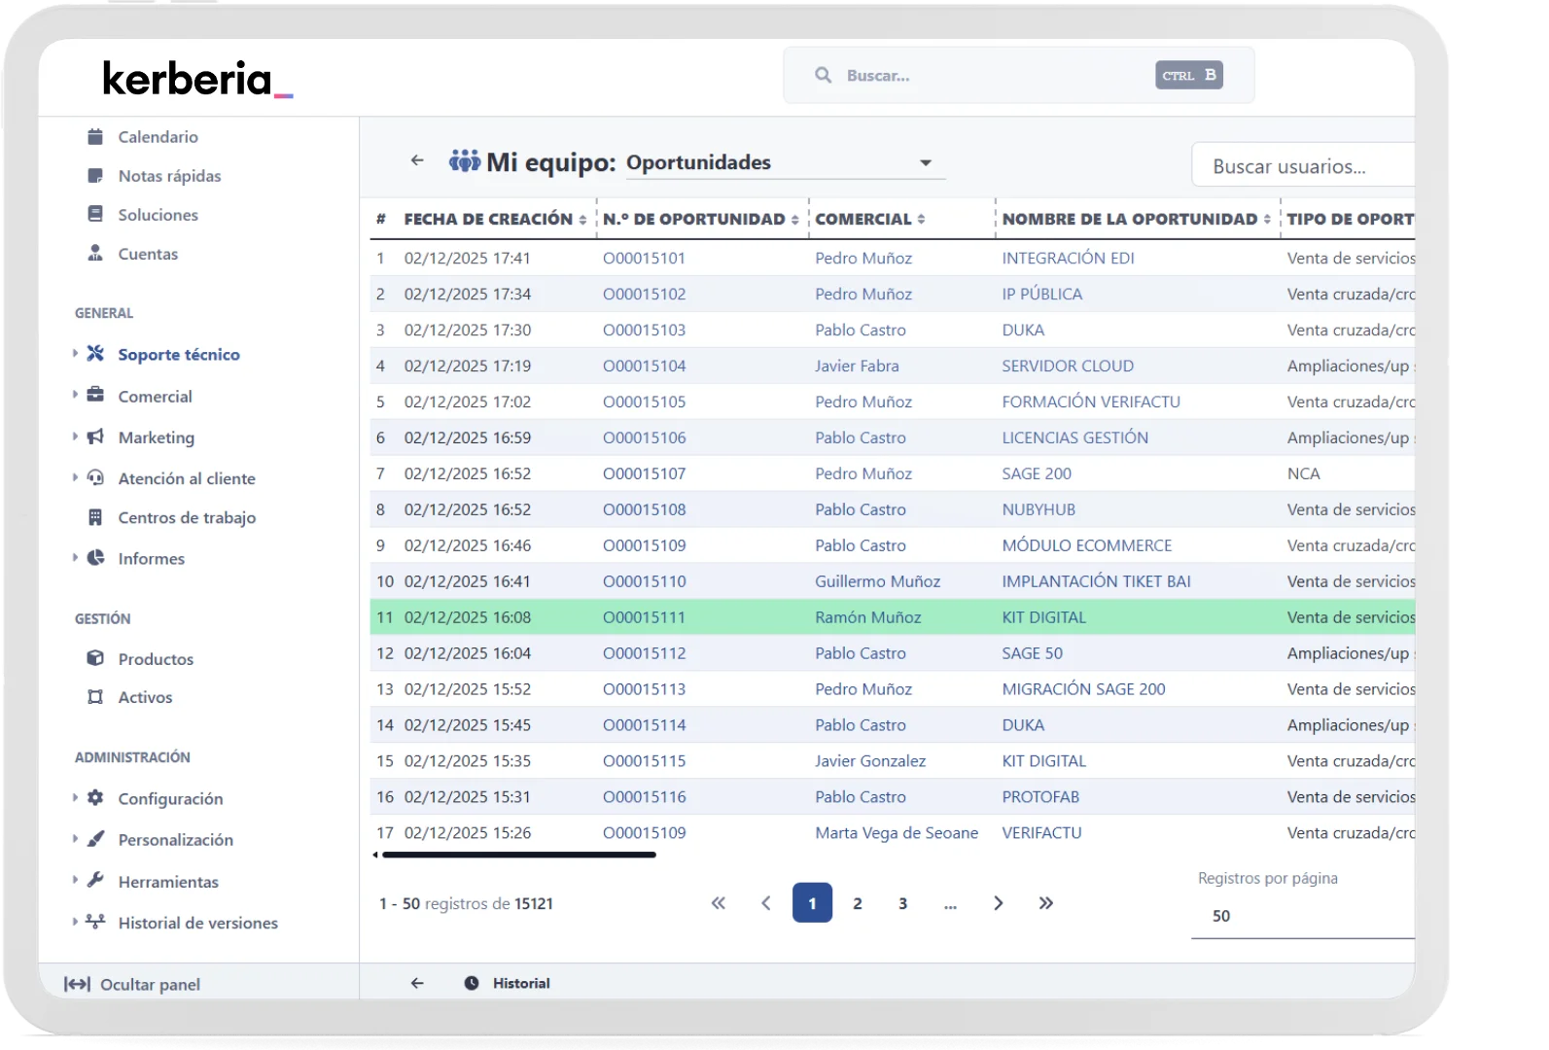
Task: Click the kerberia logo
Action: coord(197,79)
